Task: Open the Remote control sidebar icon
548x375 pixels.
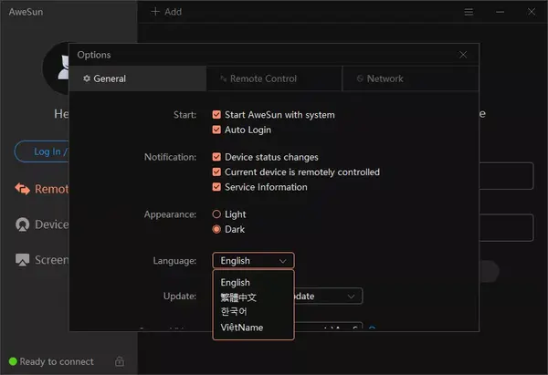Action: tap(23, 190)
